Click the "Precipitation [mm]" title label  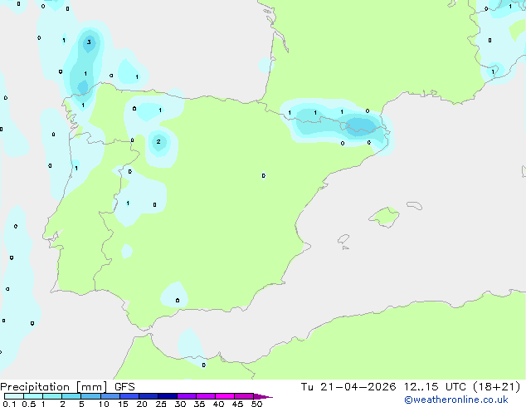click(54, 387)
